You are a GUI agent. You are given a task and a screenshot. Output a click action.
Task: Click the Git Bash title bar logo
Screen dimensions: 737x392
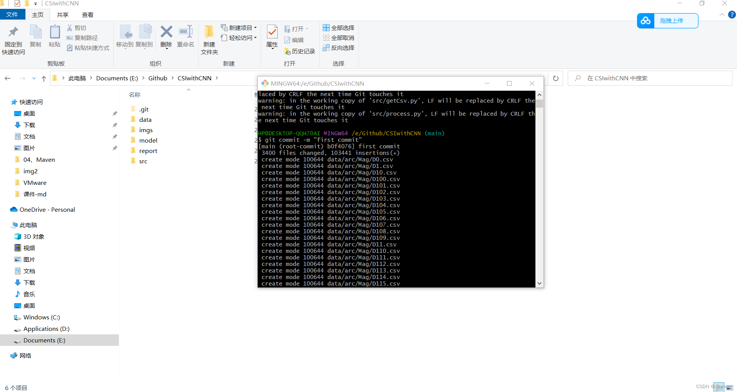coord(265,83)
